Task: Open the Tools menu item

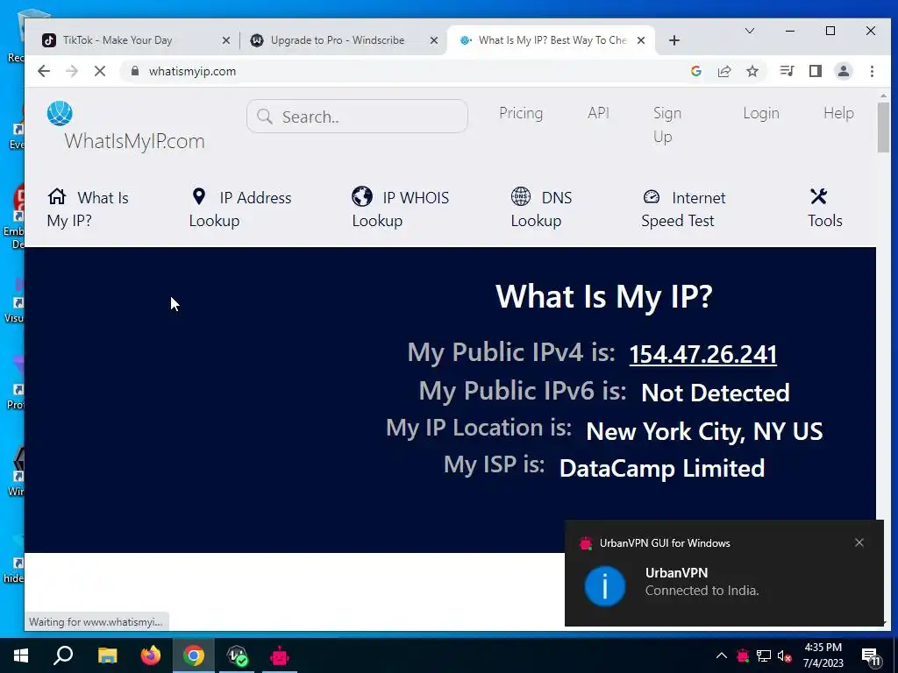Action: 824,209
